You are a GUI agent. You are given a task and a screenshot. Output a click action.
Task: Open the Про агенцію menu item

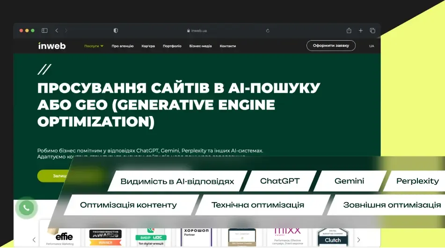(123, 46)
